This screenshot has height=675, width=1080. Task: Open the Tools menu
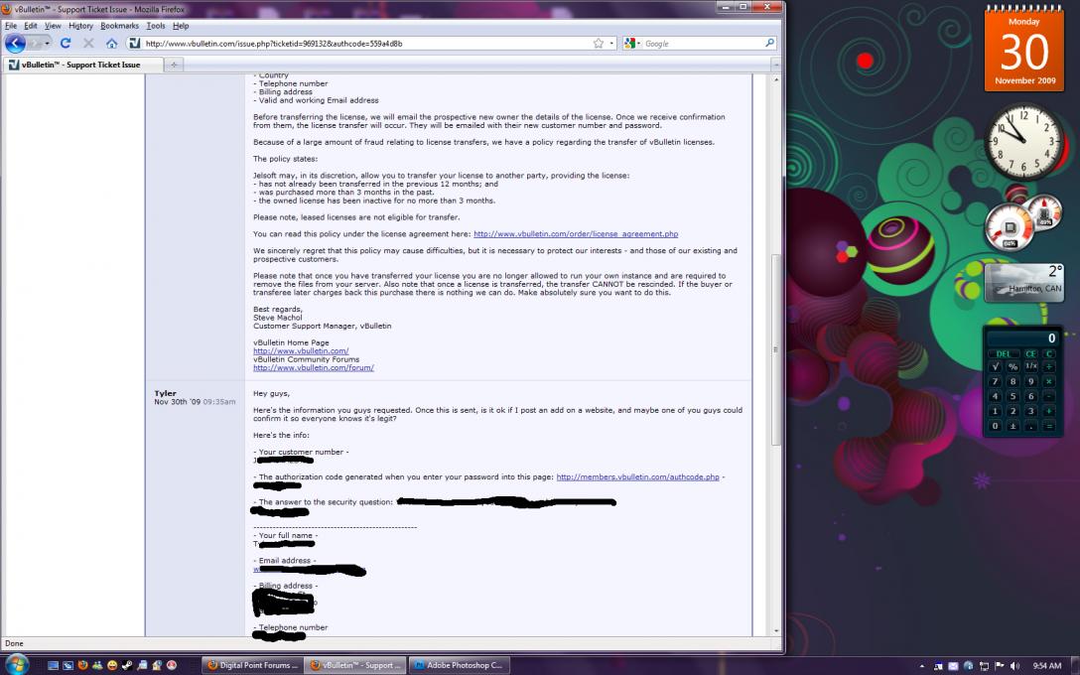(156, 26)
